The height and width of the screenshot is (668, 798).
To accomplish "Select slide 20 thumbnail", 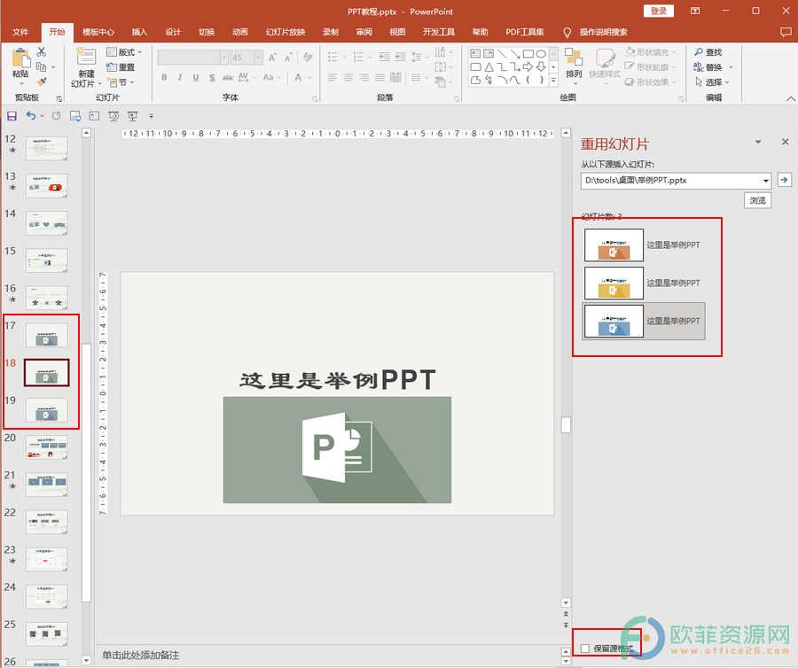I will coord(46,447).
